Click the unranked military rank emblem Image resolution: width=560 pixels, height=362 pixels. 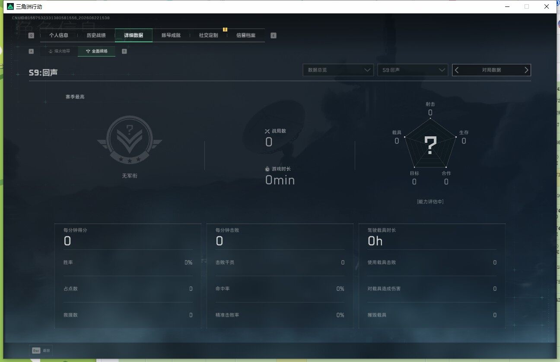point(129,139)
